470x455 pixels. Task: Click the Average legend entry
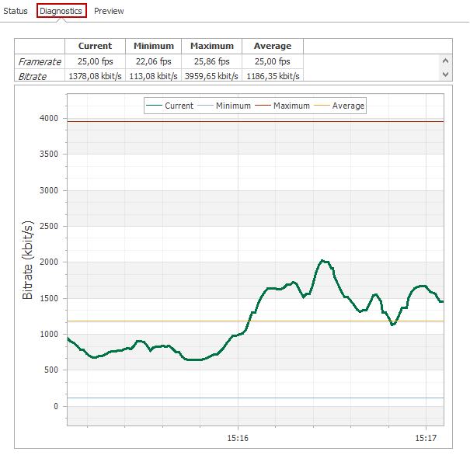click(339, 106)
